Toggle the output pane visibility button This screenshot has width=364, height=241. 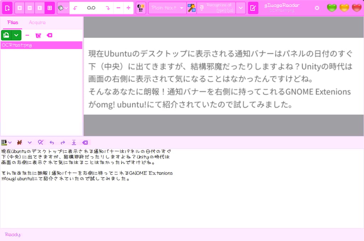[x=253, y=7]
